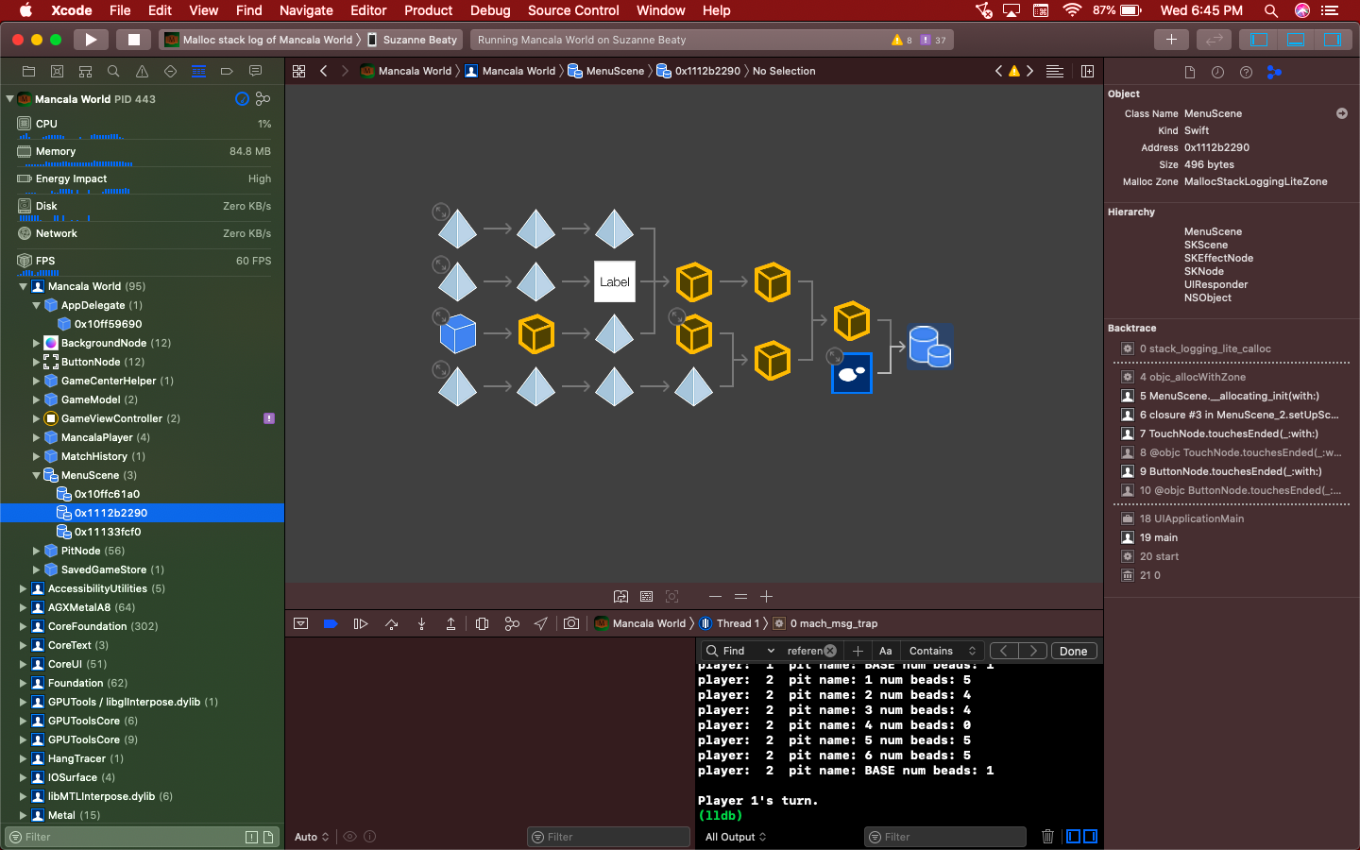Open the test navigator diamond icon

point(170,71)
